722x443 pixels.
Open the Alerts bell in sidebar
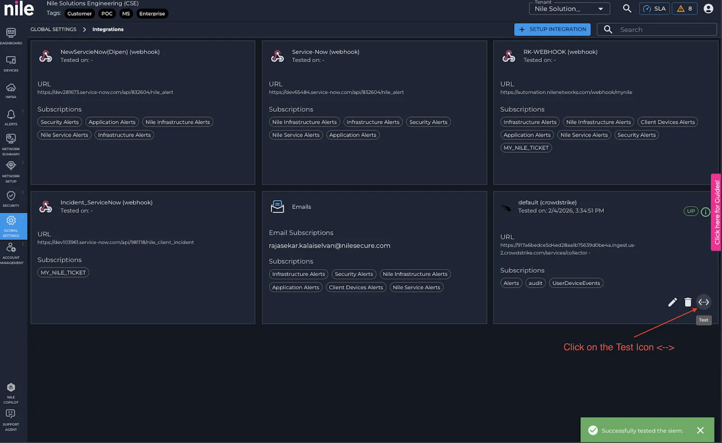11,118
